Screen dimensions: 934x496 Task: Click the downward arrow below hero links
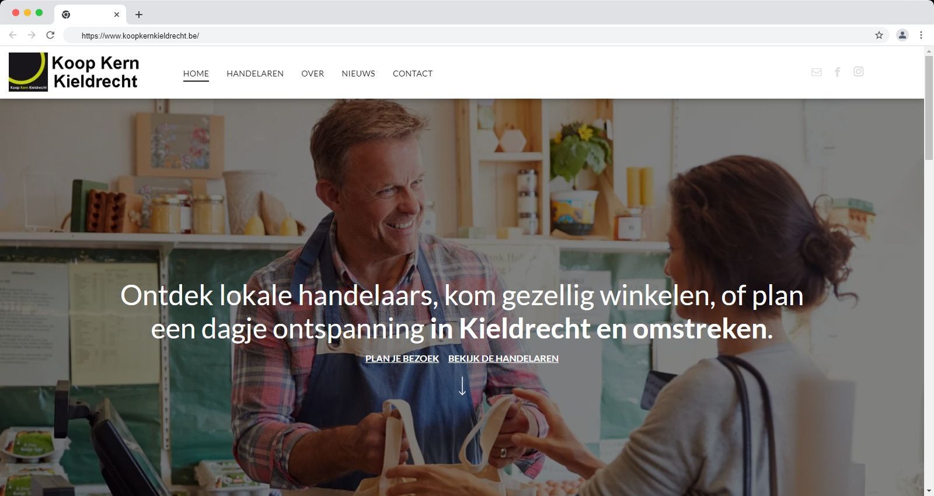coord(462,386)
